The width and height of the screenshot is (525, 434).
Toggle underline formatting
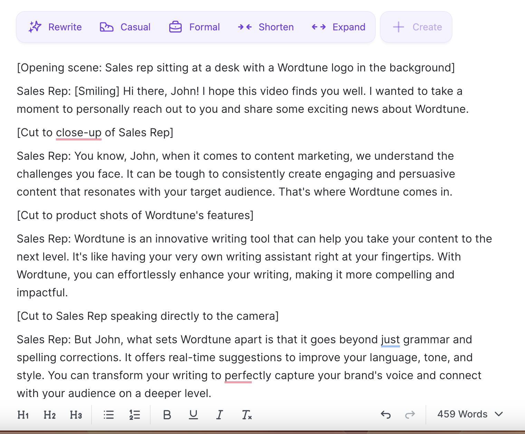pyautogui.click(x=193, y=415)
